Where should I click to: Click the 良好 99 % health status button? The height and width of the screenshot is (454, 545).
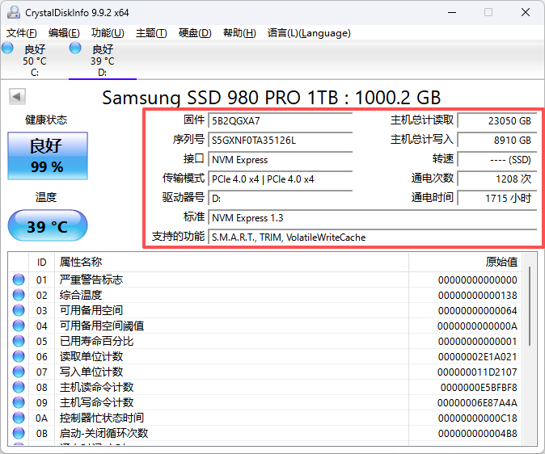48,156
